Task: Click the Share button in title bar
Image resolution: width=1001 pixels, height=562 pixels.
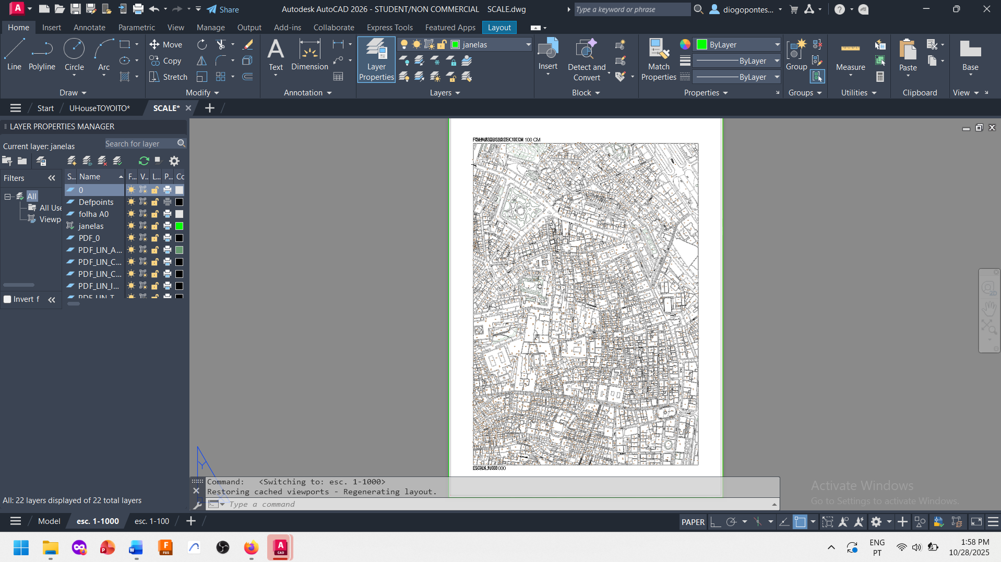Action: [223, 9]
